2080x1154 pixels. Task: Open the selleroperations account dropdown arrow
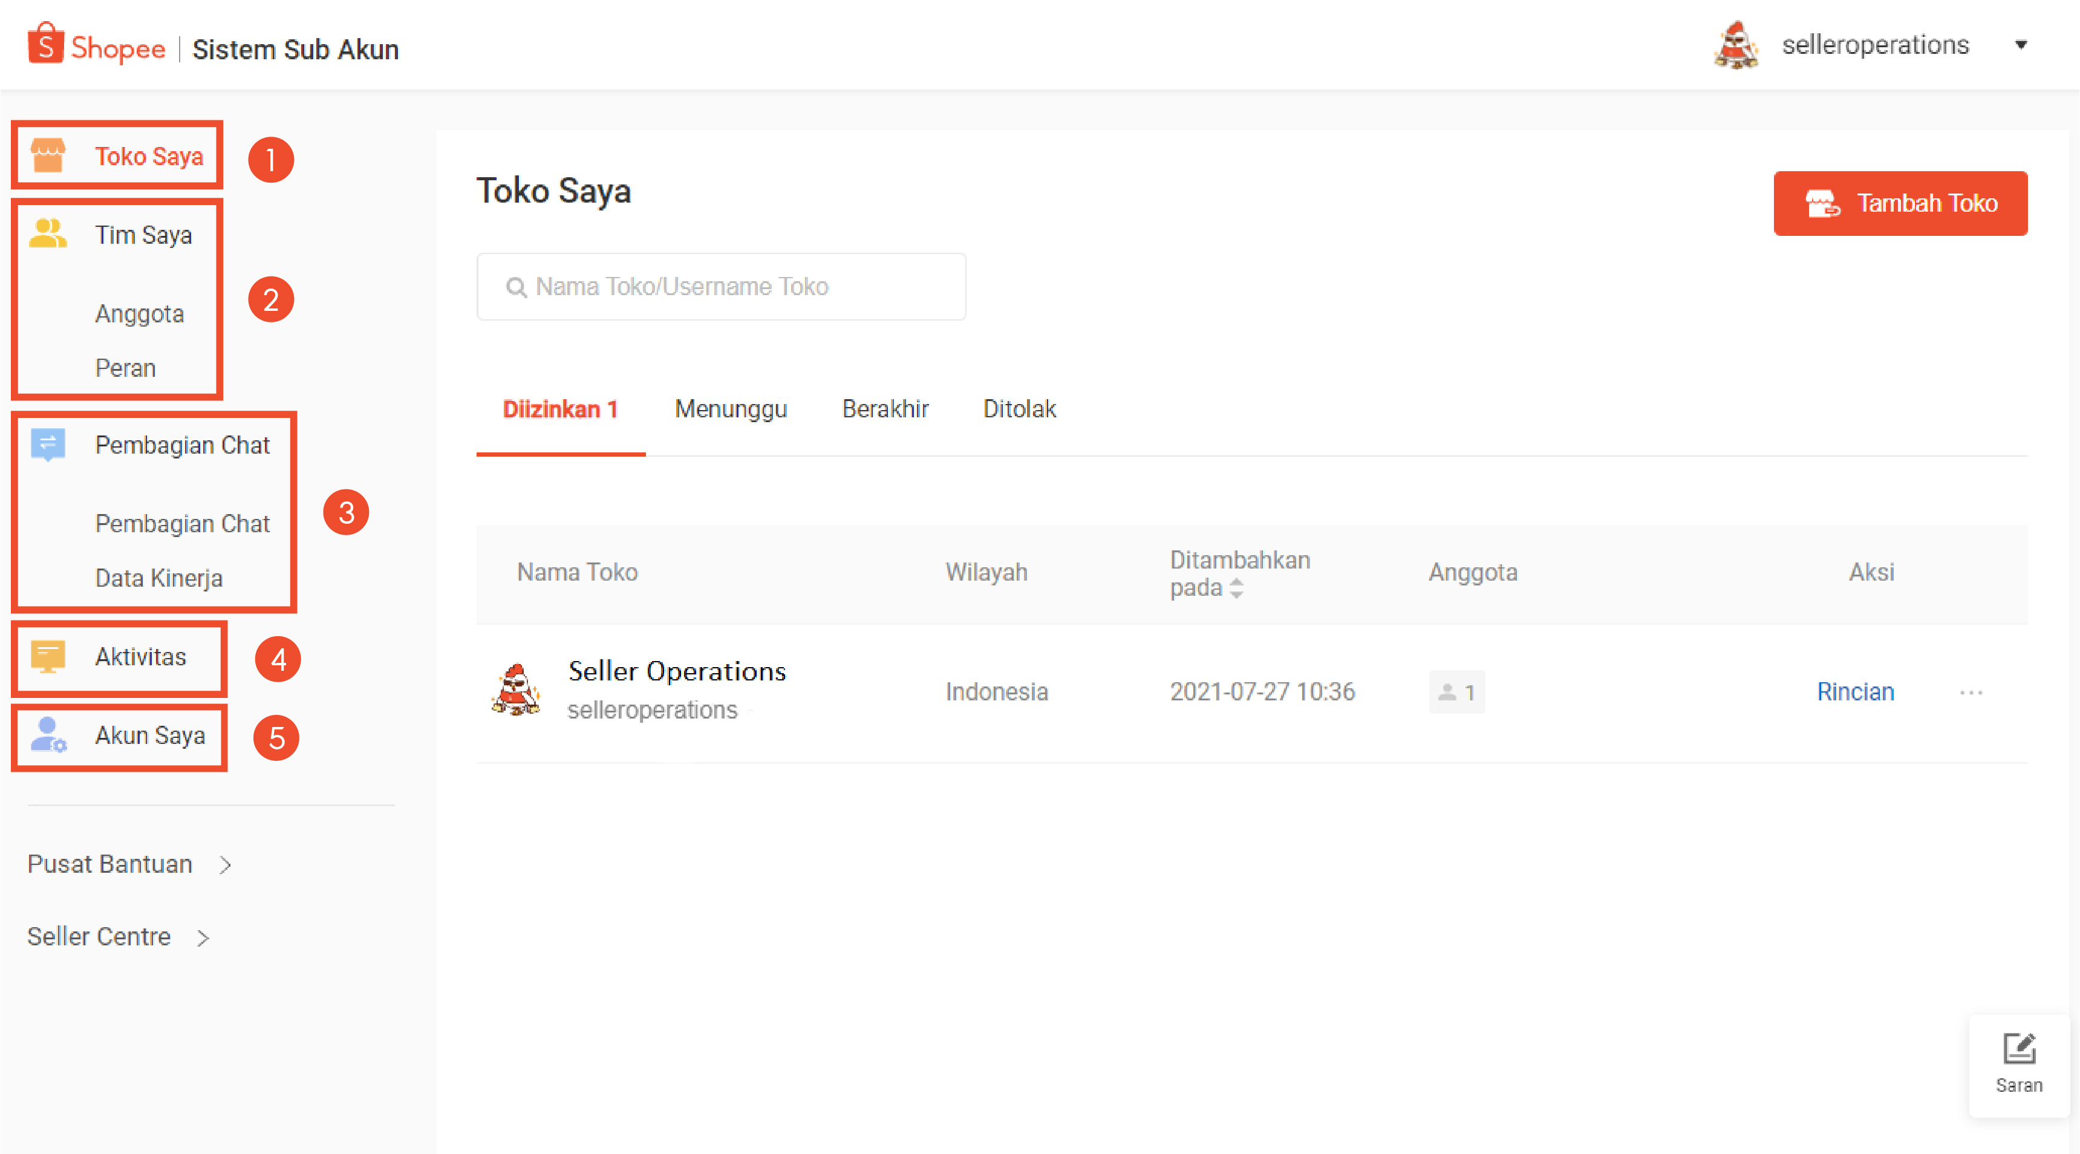coord(2021,45)
